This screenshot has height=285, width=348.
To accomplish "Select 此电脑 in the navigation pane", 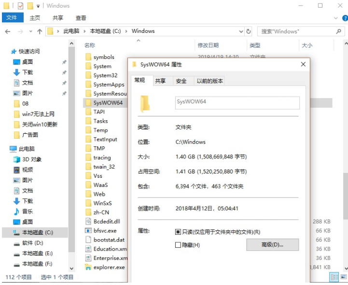I will tap(27, 149).
